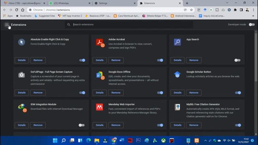Screen dimensions: 258x145
Task: Switch to the Gmail Inbox tab
Action: [x=24, y=3]
